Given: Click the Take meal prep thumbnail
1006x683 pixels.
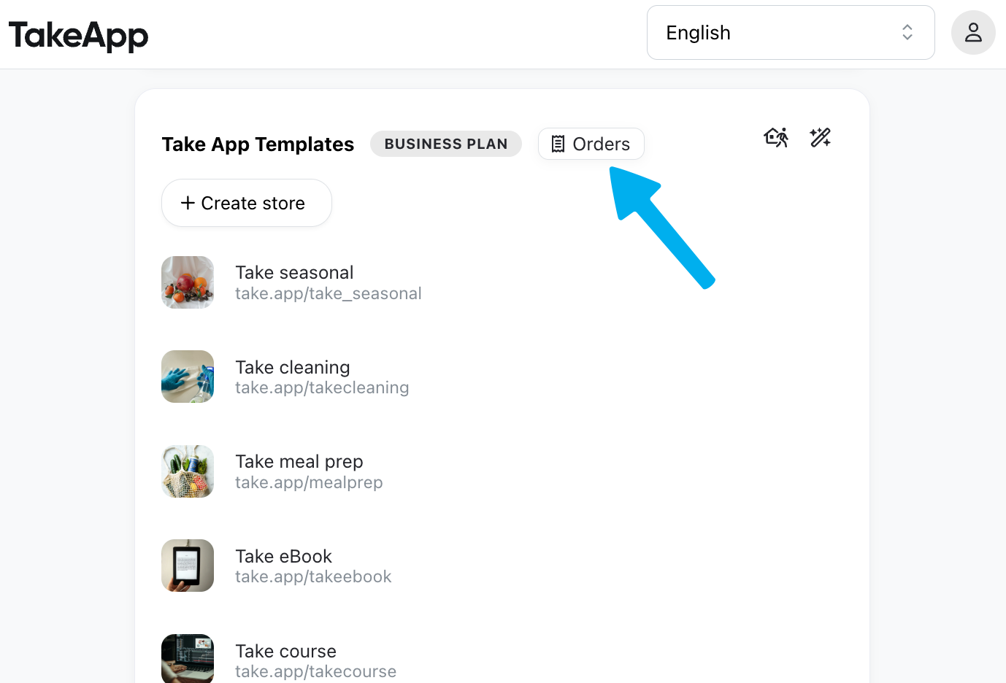Looking at the screenshot, I should click(x=188, y=471).
